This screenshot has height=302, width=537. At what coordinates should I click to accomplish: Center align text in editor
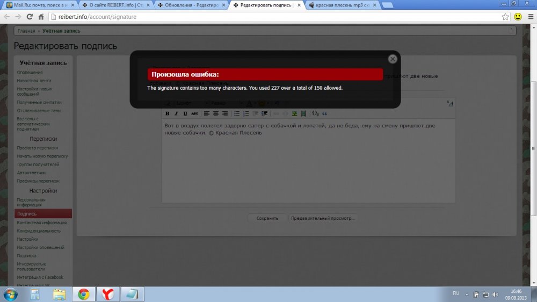(215, 113)
